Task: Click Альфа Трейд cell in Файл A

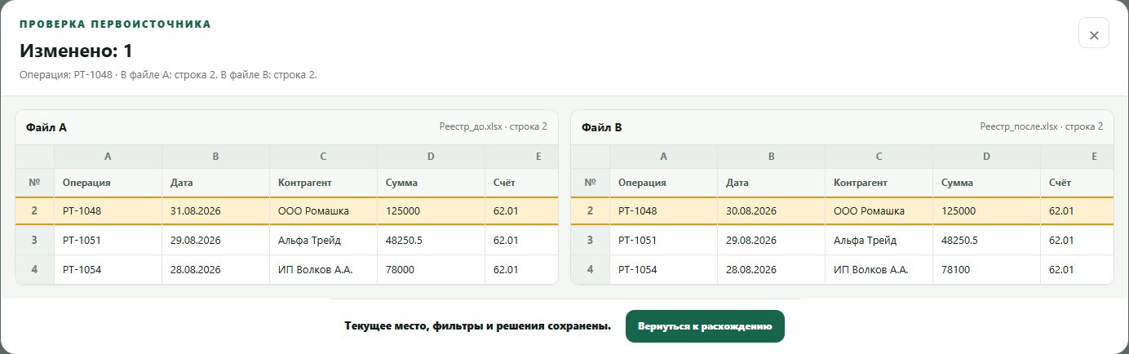Action: tap(323, 241)
